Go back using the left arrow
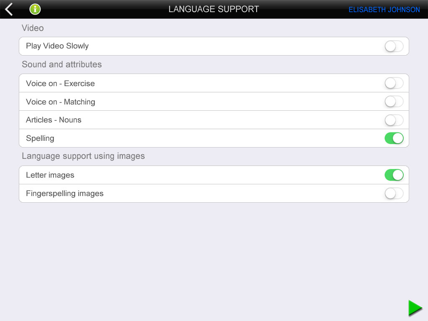Image resolution: width=428 pixels, height=321 pixels. point(9,9)
